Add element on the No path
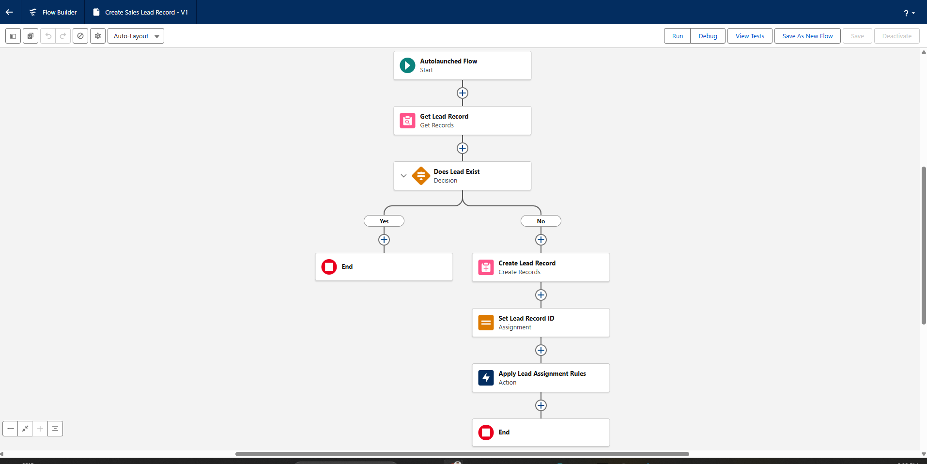 pos(541,240)
